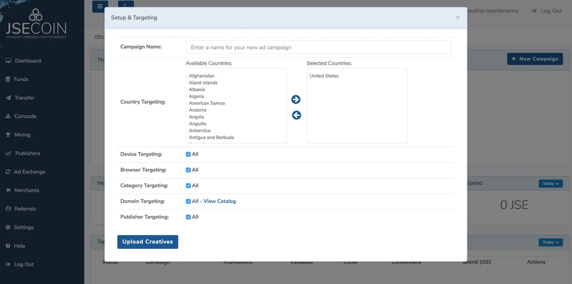The image size is (572, 284).
Task: Open Merchants section
Action: [x=27, y=190]
